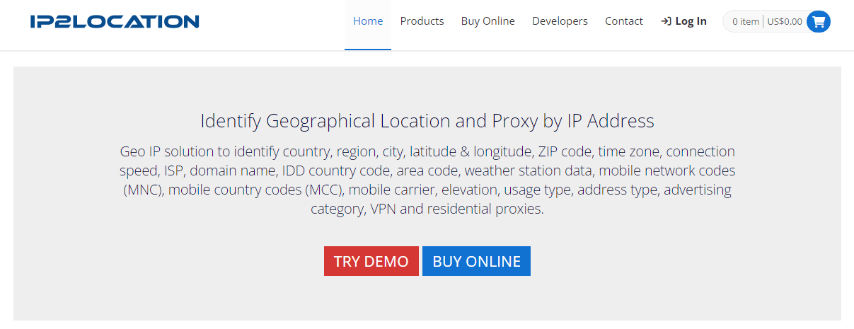
Task: Click the 'VPN and residential proxies' text line
Action: click(427, 209)
